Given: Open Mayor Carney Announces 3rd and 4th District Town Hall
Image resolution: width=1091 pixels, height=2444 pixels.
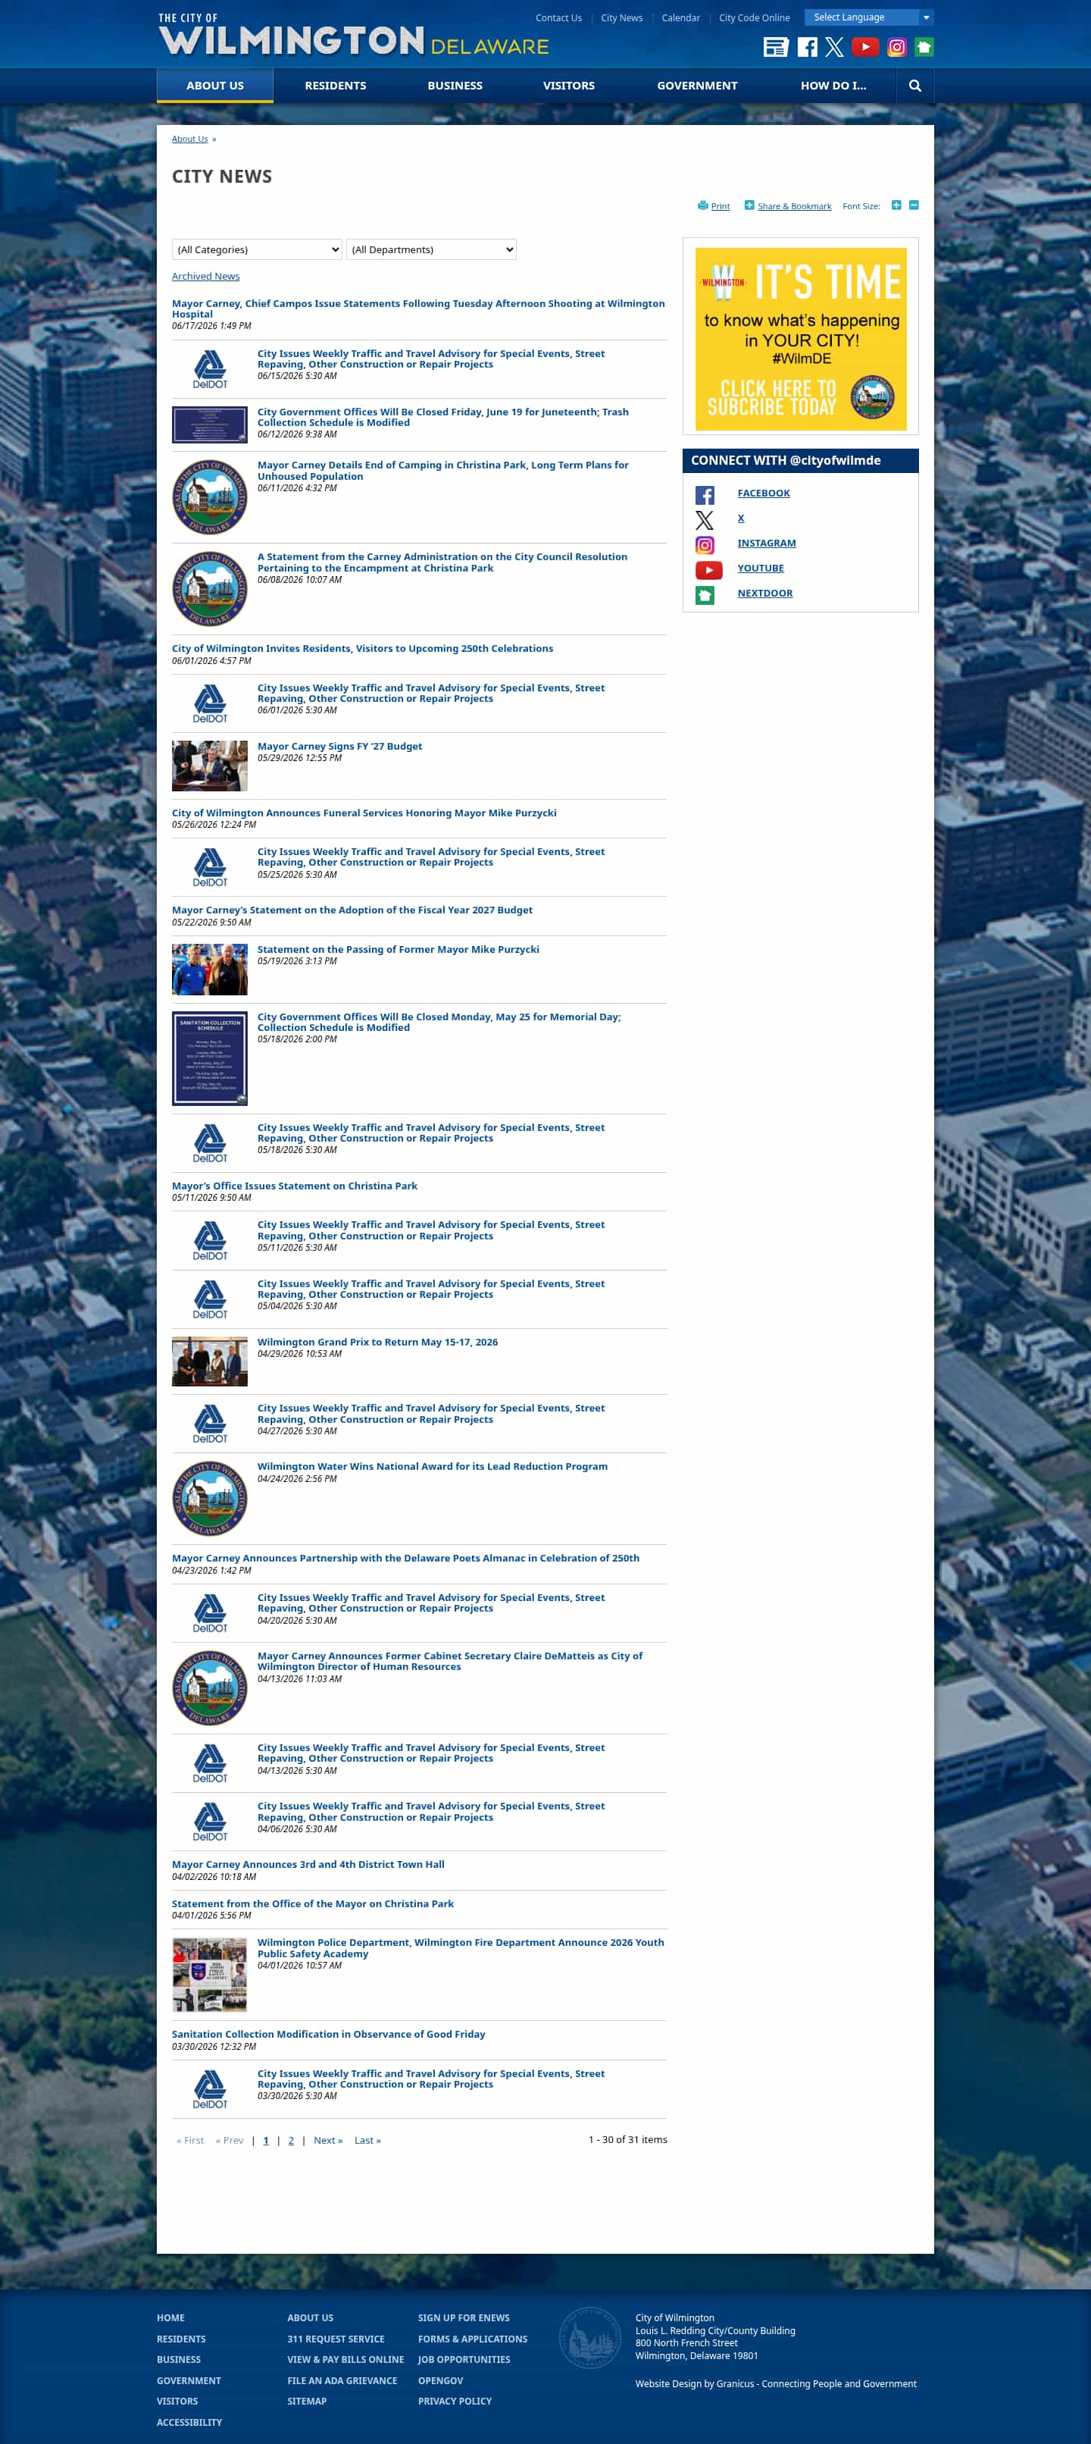Looking at the screenshot, I should [308, 1864].
